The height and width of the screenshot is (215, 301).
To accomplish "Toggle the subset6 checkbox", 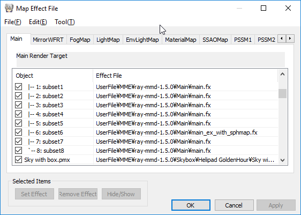I will pos(18,132).
